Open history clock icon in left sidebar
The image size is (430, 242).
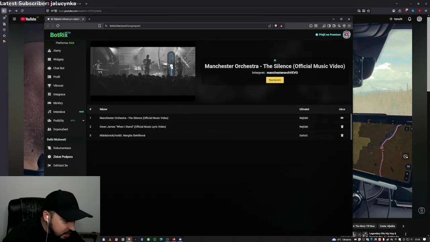(x=4, y=30)
